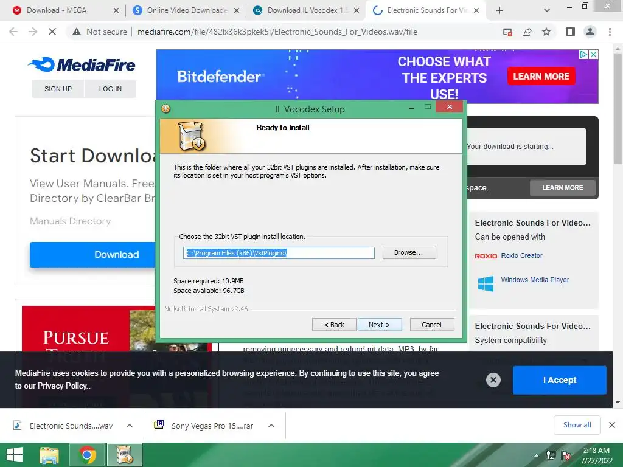Open Sony Vegas Pro 15 rar download item
The width and height of the screenshot is (623, 467).
(x=204, y=426)
